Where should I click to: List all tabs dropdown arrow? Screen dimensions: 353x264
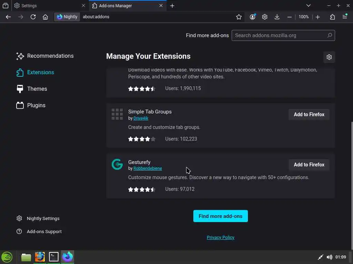(309, 5)
